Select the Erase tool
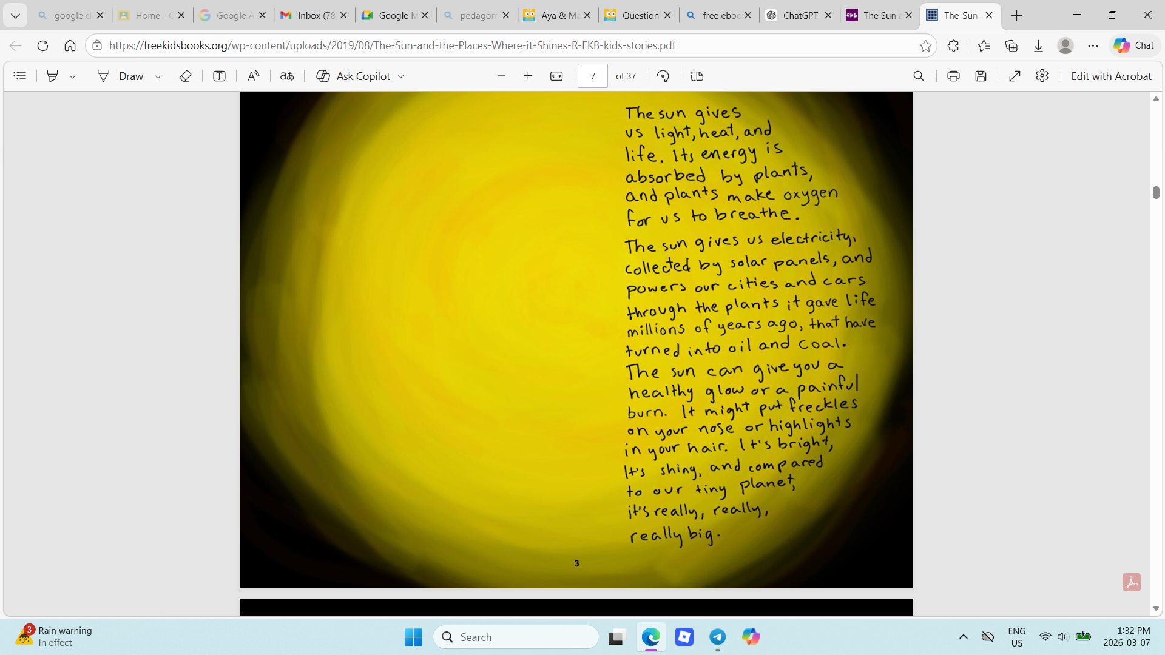 pos(186,76)
